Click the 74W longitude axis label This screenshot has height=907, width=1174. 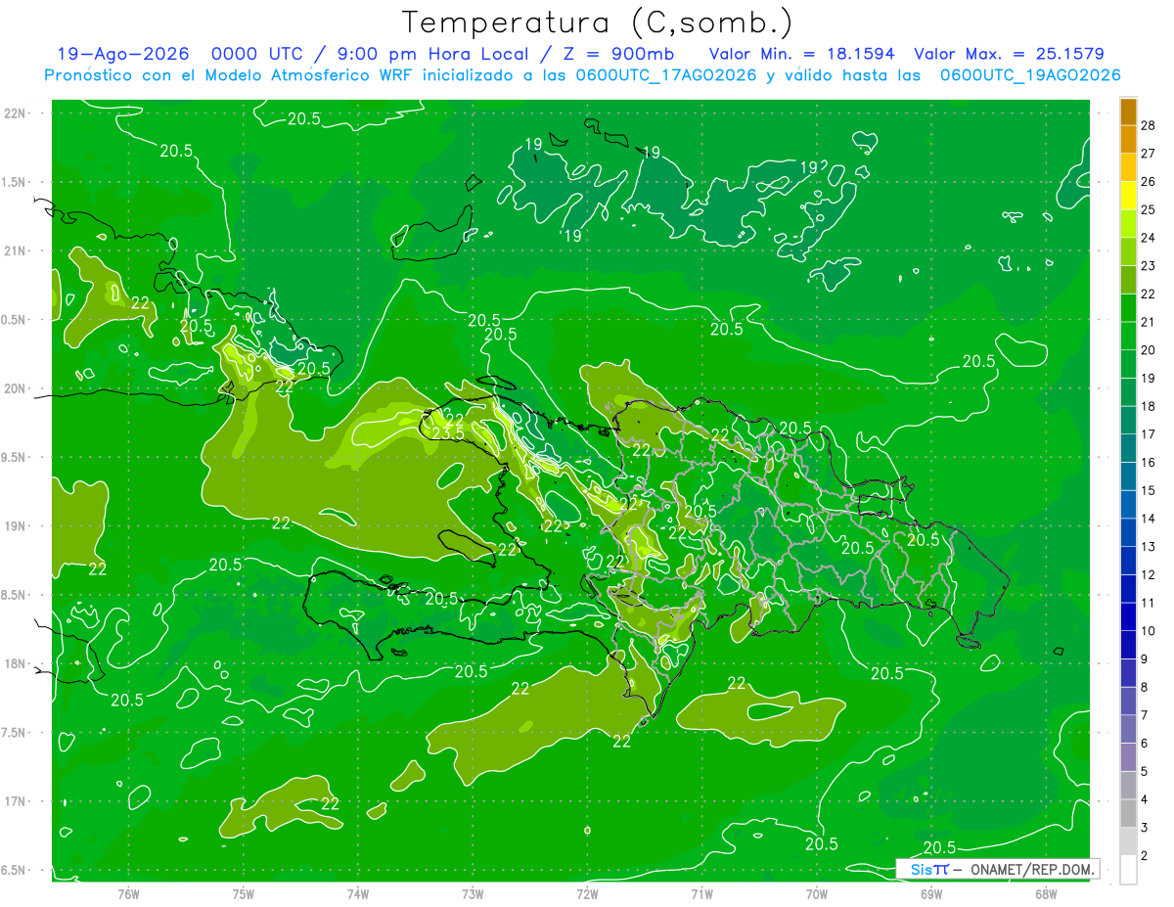[357, 893]
